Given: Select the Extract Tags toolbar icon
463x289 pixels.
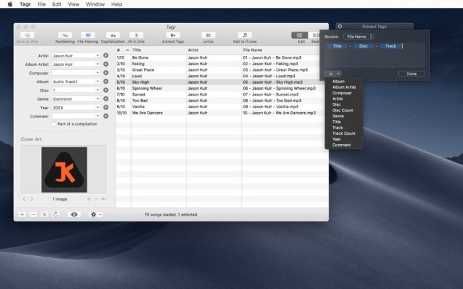Looking at the screenshot, I should pyautogui.click(x=173, y=35).
